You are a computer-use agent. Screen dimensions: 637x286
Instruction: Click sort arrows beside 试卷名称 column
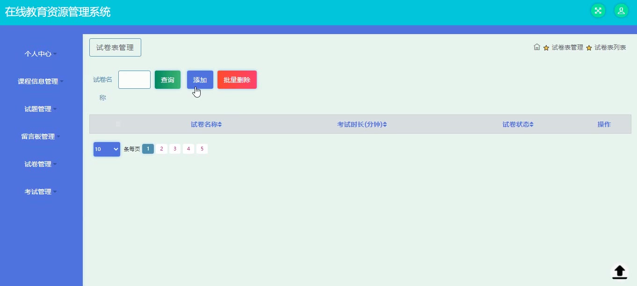tap(220, 124)
